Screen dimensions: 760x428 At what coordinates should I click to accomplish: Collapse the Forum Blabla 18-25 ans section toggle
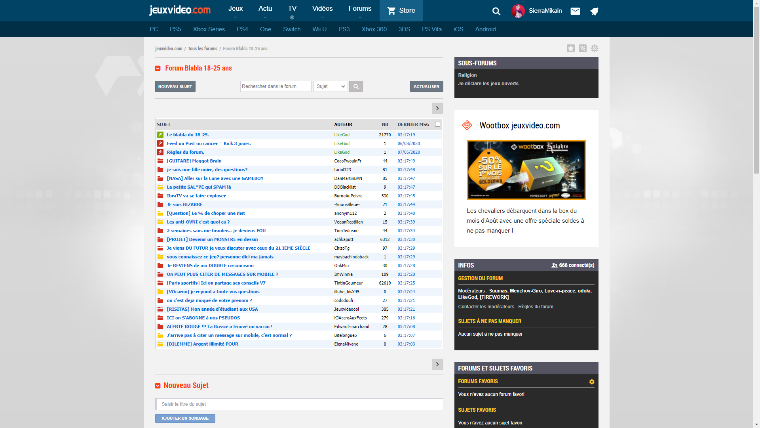158,69
